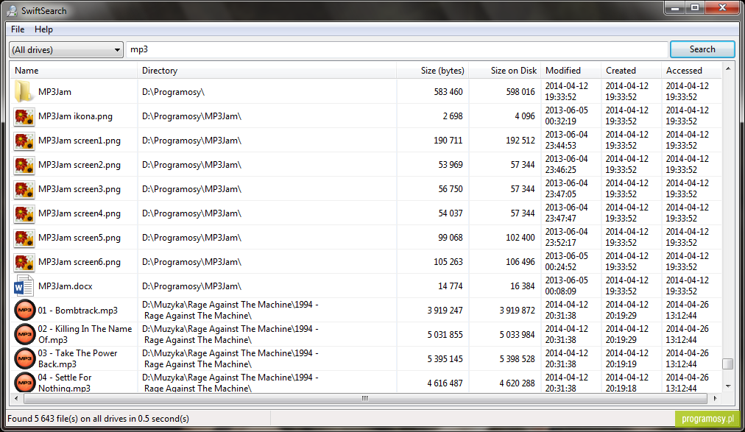Viewport: 745px width, 432px height.
Task: Select 03 - Take The Power Back.mp3
Action: (78, 359)
